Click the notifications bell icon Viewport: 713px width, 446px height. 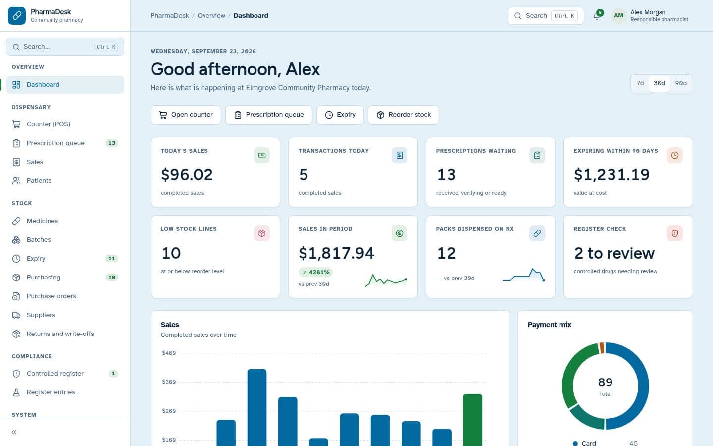pos(597,15)
